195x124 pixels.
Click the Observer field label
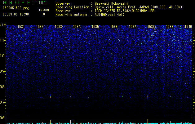(x=63, y=3)
